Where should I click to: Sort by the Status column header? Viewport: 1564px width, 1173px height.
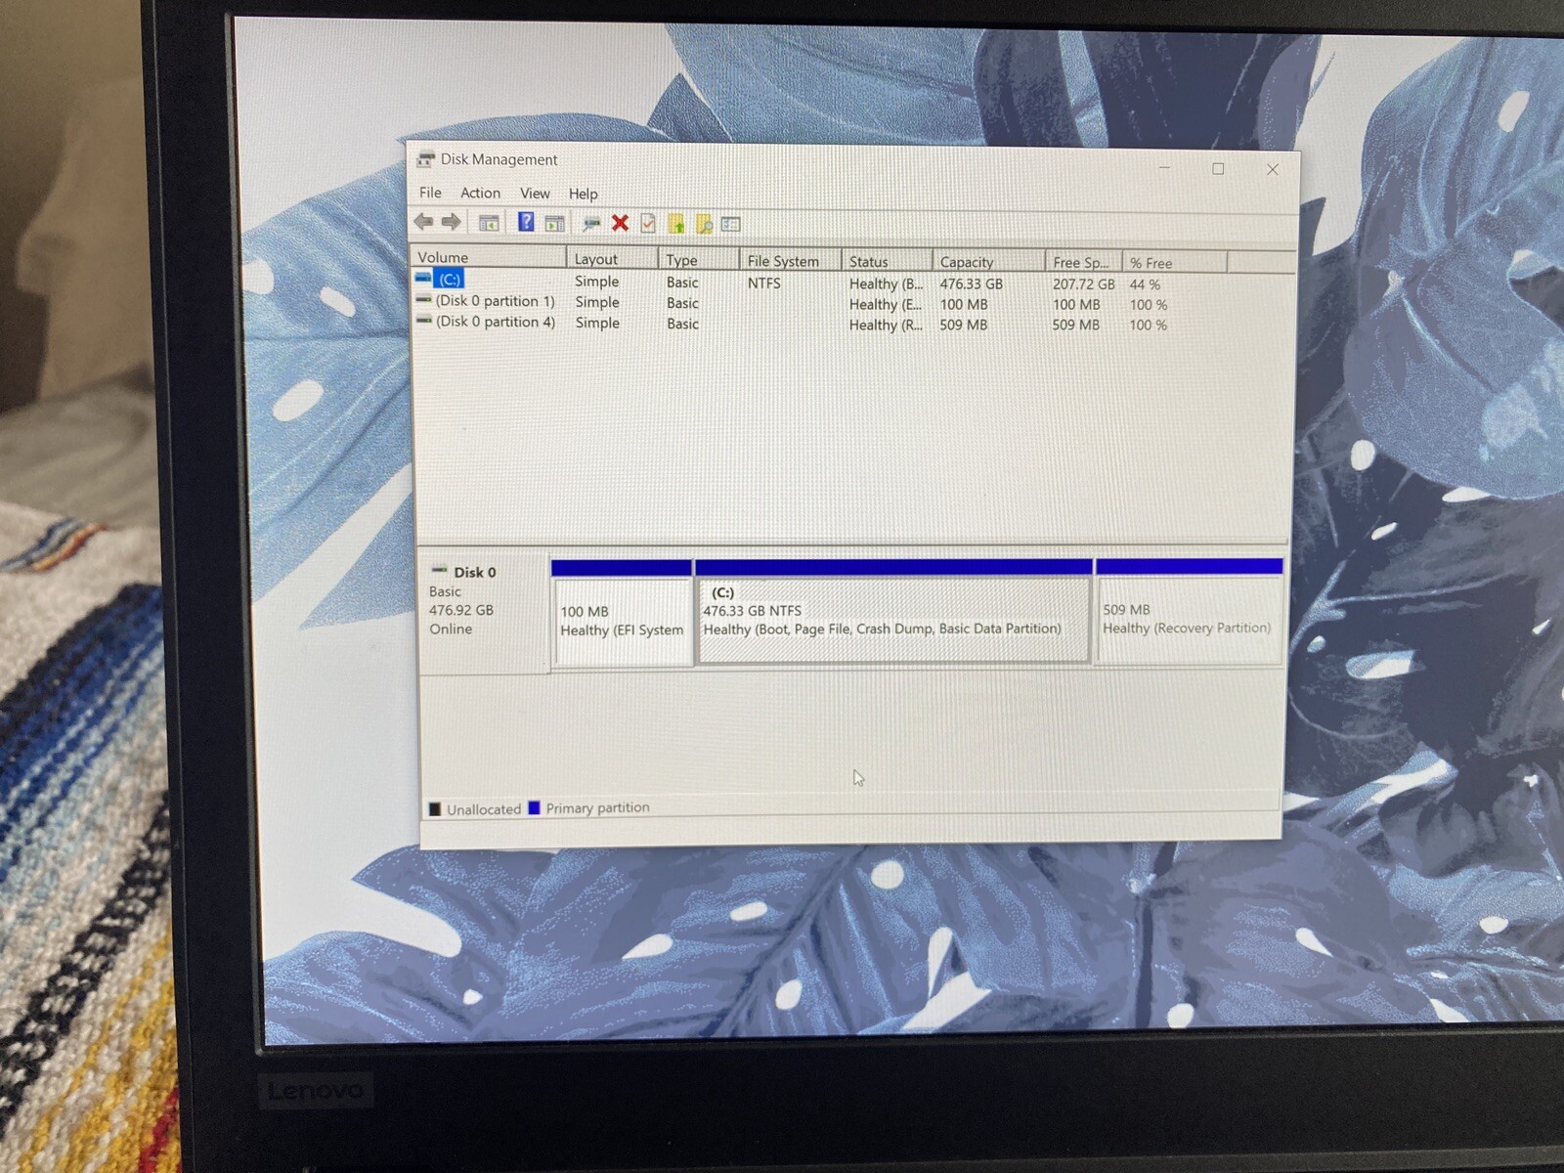click(887, 261)
